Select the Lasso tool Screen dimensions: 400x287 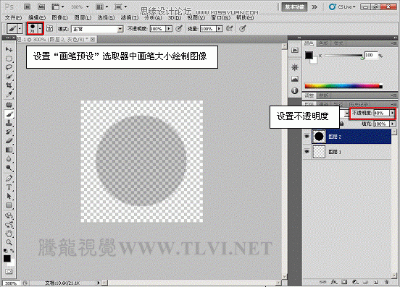[9, 67]
